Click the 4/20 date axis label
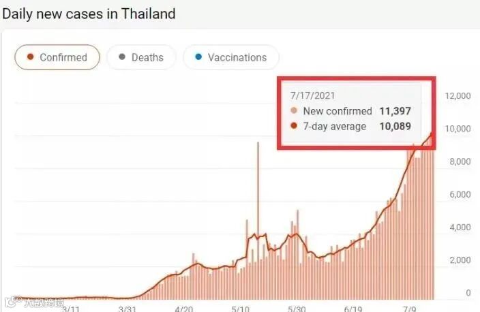480x312 pixels. (x=183, y=309)
